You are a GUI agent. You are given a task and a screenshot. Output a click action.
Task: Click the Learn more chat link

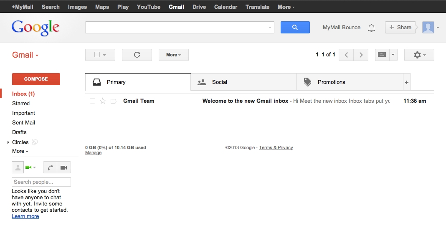(x=25, y=216)
